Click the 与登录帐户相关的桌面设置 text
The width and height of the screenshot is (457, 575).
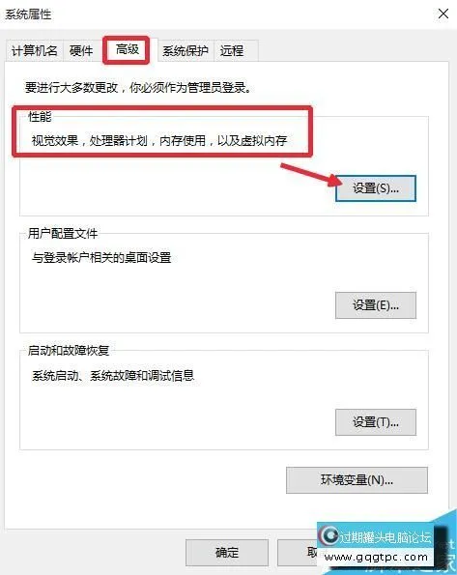point(101,257)
